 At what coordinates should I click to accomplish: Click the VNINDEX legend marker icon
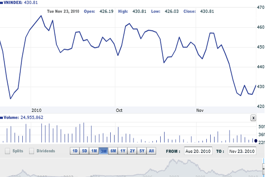[1, 3]
